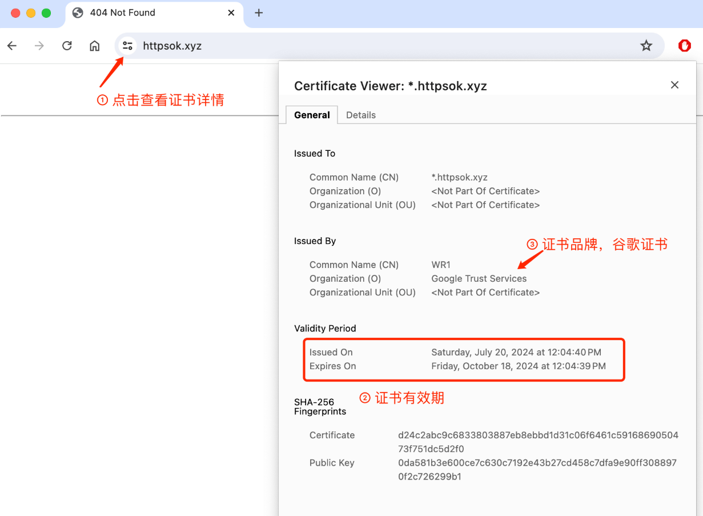Click the Expires On label
The height and width of the screenshot is (516, 703).
(x=333, y=366)
